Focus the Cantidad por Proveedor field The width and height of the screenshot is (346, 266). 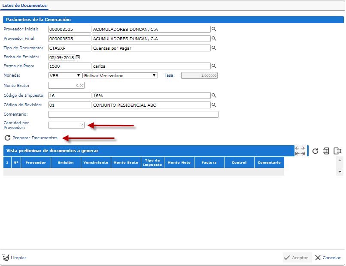tap(67, 125)
